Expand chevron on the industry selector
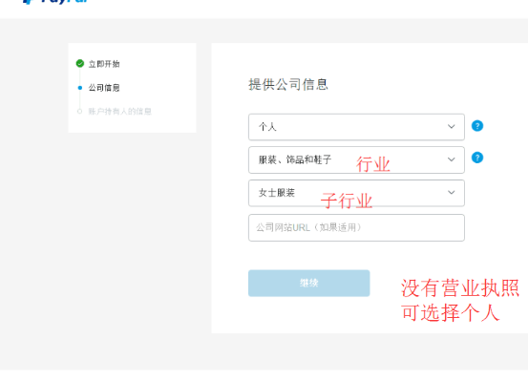The image size is (529, 381). (x=451, y=159)
